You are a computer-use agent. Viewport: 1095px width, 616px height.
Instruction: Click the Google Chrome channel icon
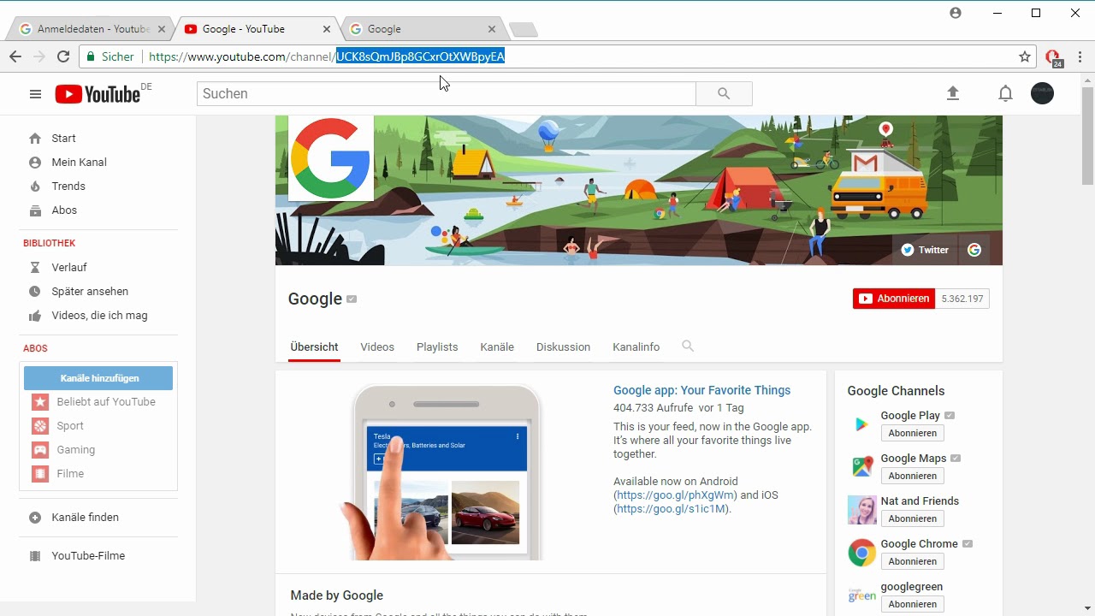tap(861, 552)
